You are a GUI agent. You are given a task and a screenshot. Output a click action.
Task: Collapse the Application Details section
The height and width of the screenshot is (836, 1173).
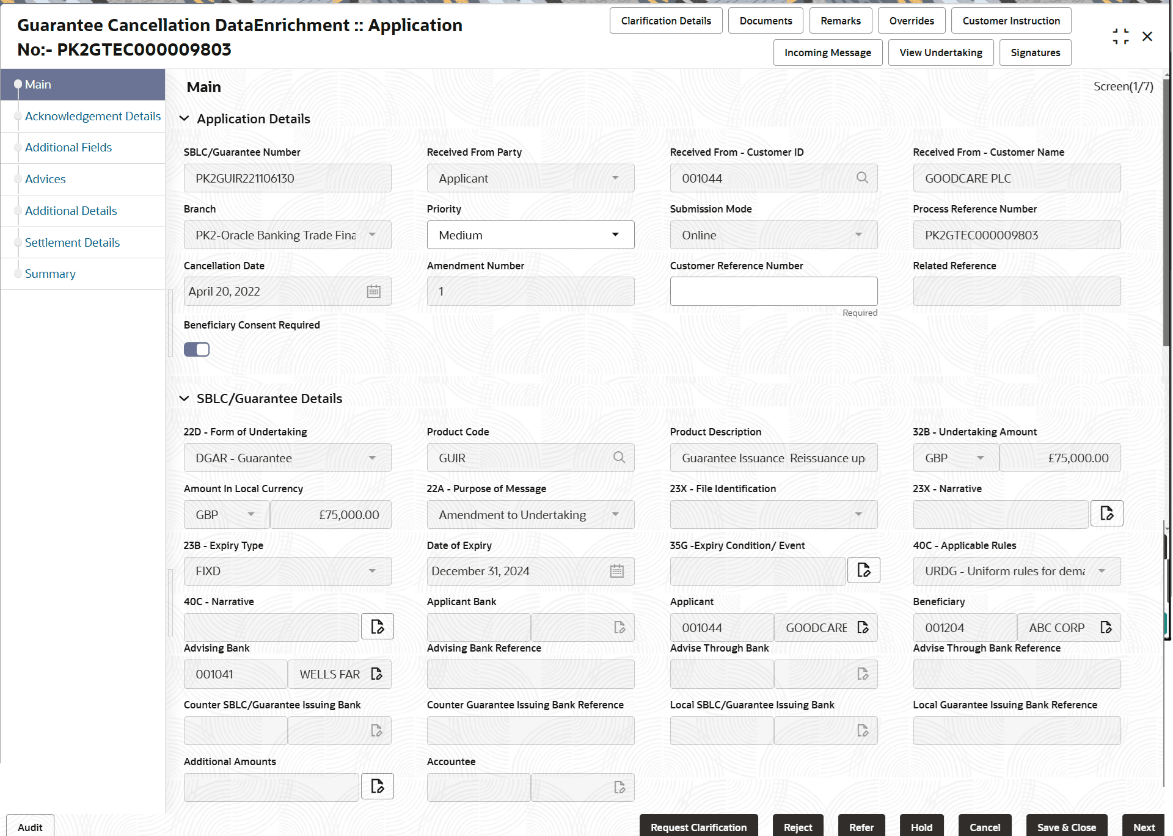pyautogui.click(x=184, y=118)
